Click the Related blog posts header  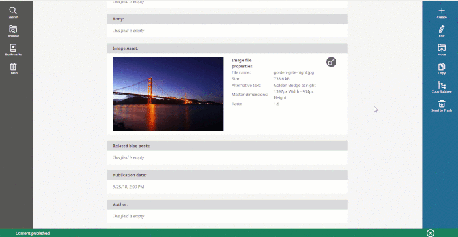227,146
